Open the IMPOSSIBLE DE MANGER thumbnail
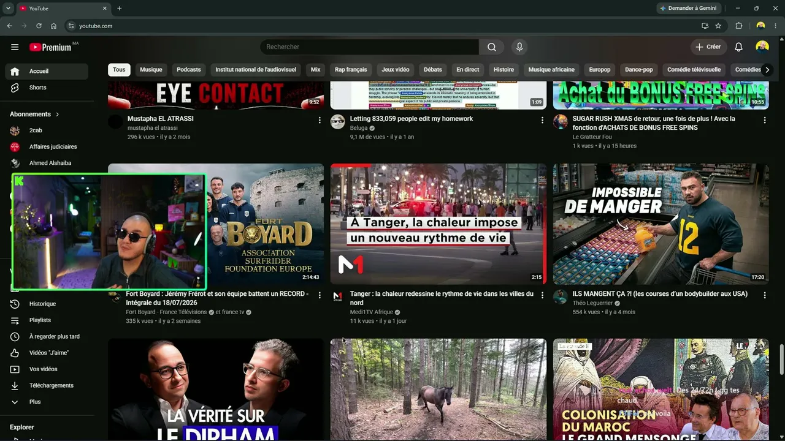Image resolution: width=785 pixels, height=441 pixels. coord(661,224)
